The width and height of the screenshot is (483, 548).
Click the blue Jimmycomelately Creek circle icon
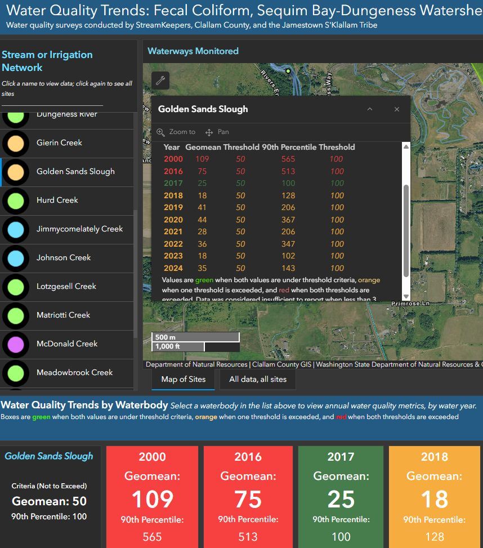(16, 229)
